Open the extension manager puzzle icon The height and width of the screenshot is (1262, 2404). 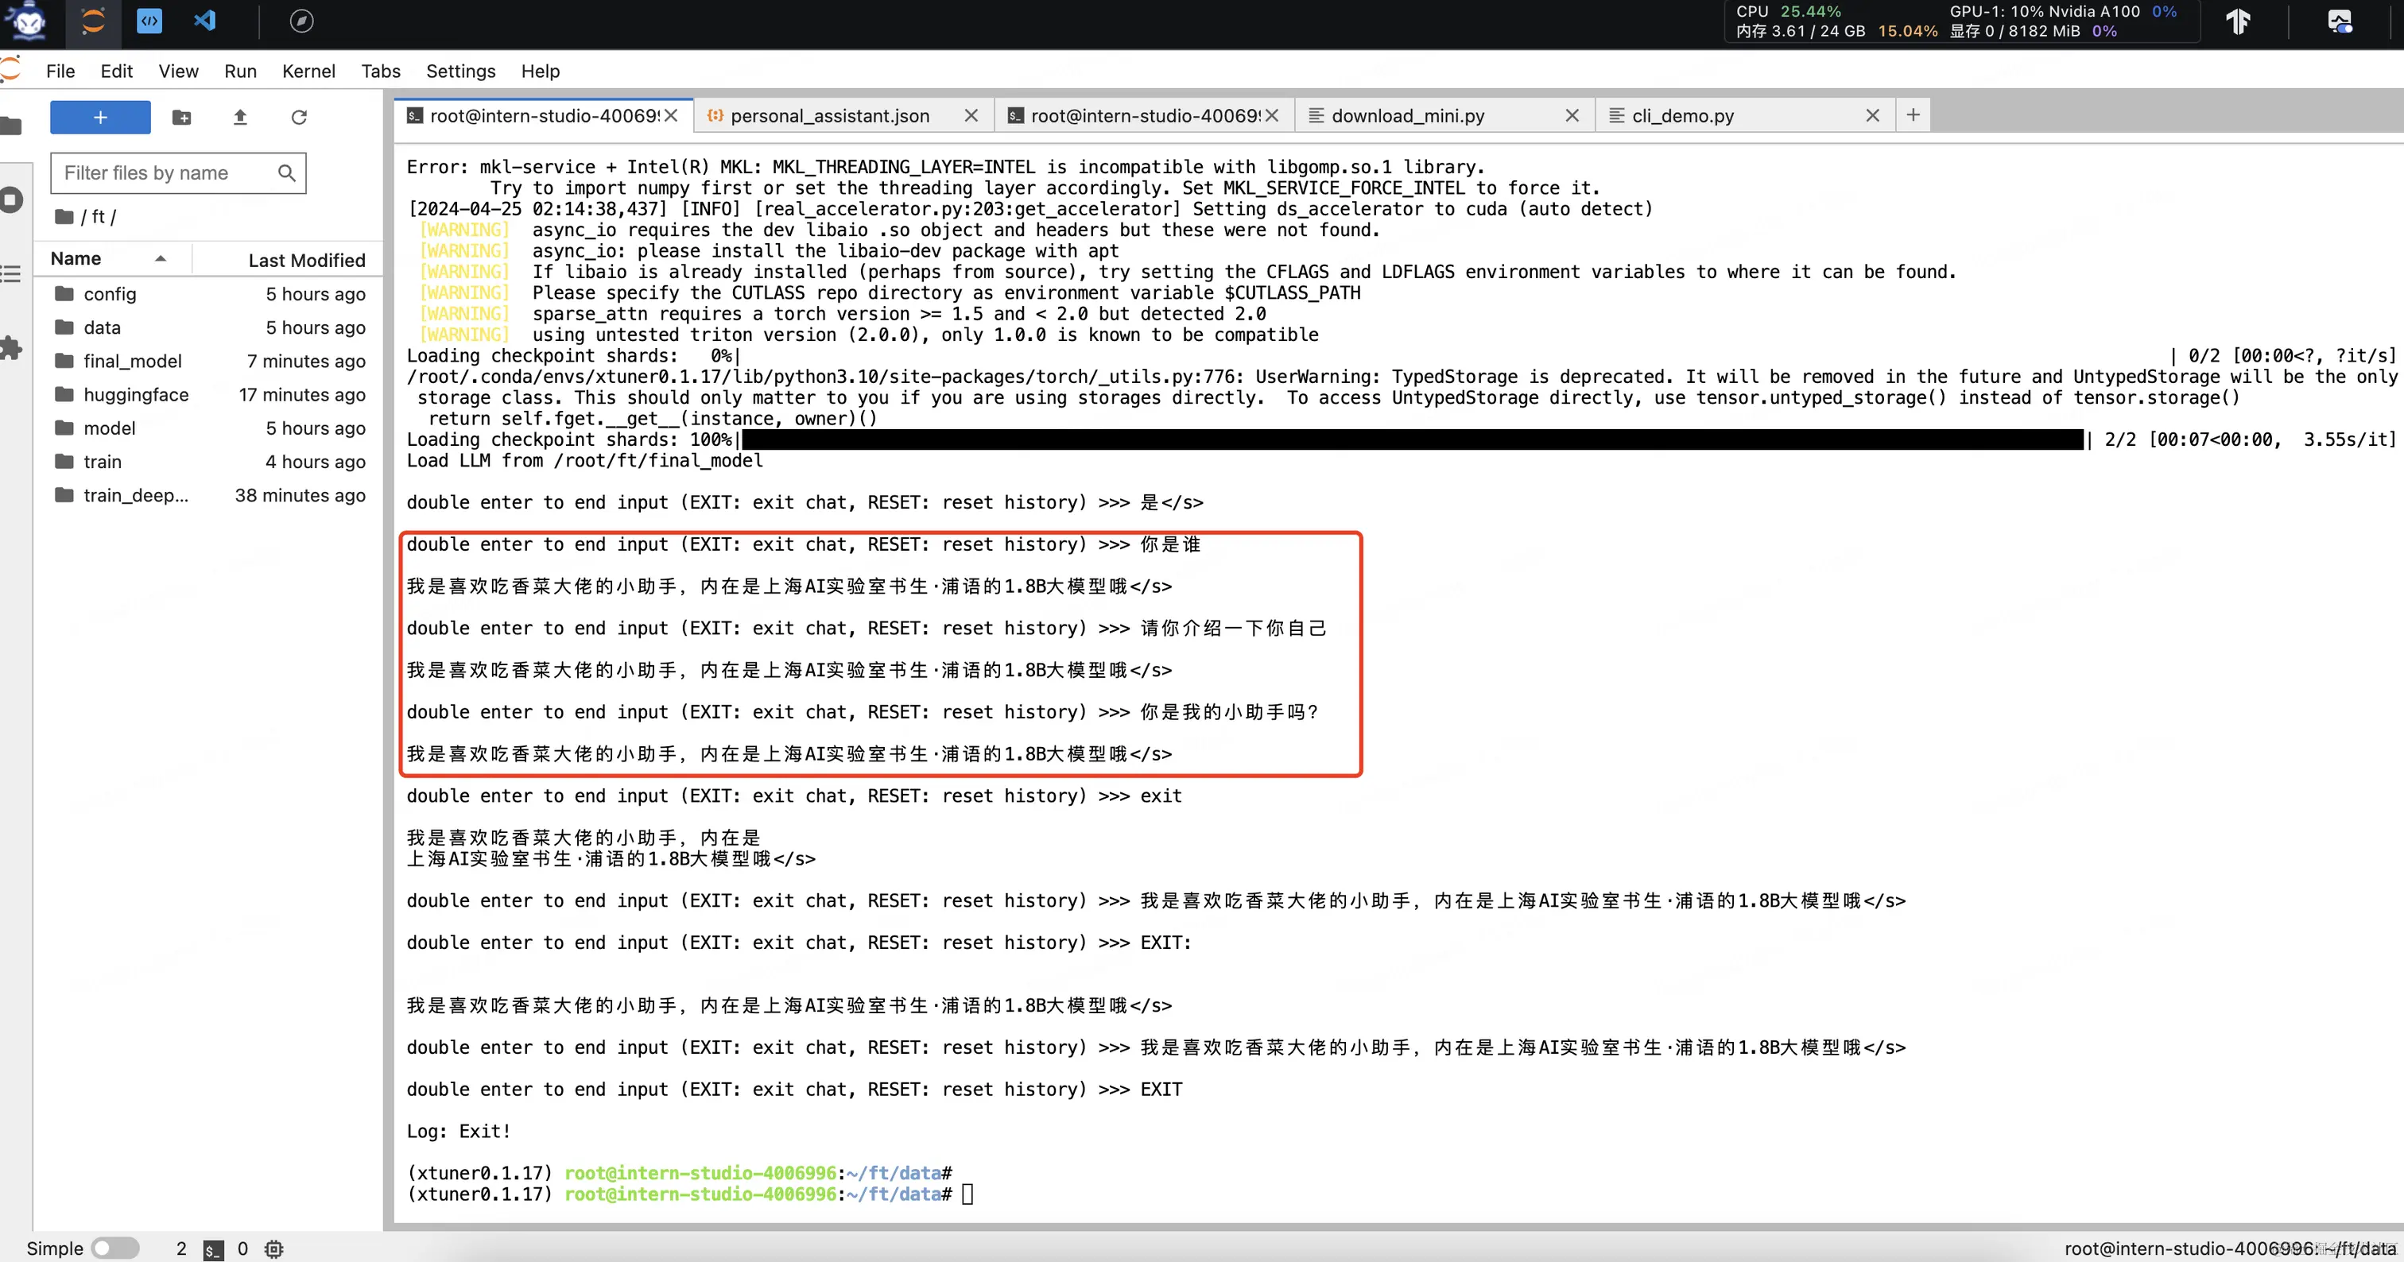[x=11, y=349]
